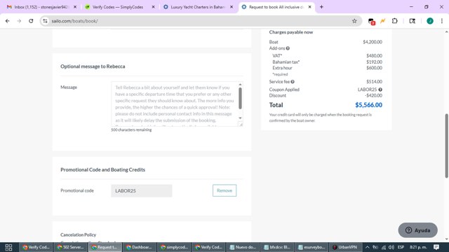
Task: Open Nuevo do... document from taskbar
Action: coord(243,247)
